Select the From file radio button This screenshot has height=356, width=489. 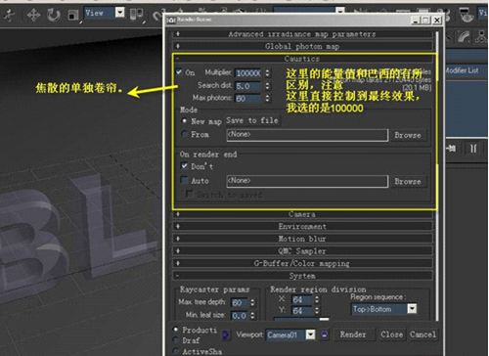185,134
